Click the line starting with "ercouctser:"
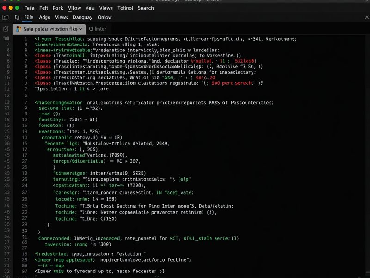Image resolution: width=370 pixels, height=278 pixels. [74, 149]
